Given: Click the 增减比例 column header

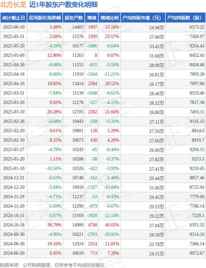Looking at the screenshot, I should point(109,18).
